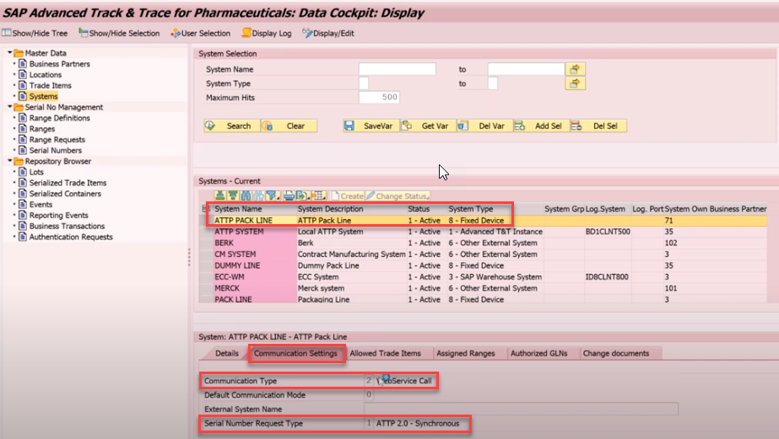Open multiple selection for System Name
Image resolution: width=779 pixels, height=439 pixels.
pos(575,69)
